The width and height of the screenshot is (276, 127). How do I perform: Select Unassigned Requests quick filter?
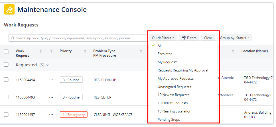pyautogui.click(x=174, y=87)
